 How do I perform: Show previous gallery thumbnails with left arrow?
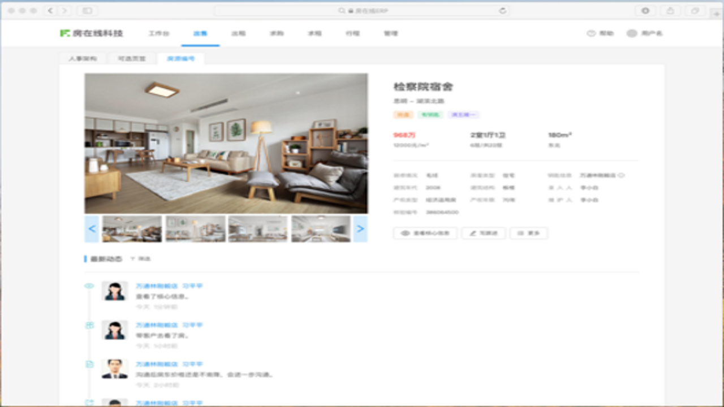click(92, 229)
